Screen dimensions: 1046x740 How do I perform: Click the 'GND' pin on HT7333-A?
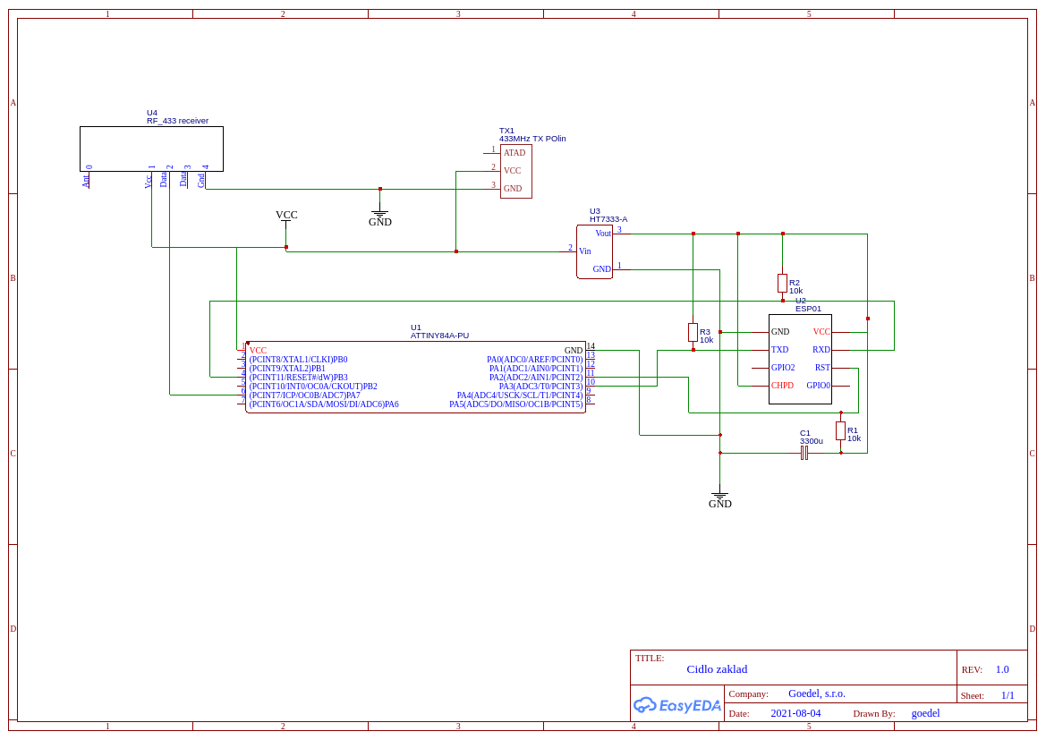601,269
